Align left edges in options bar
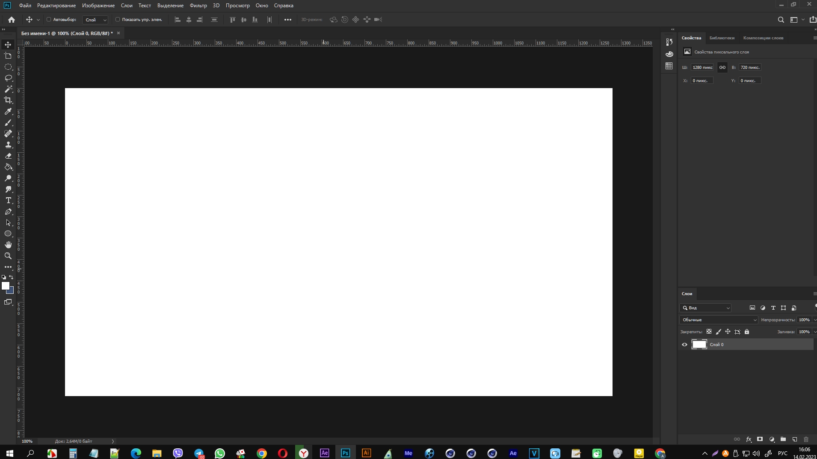 178,20
